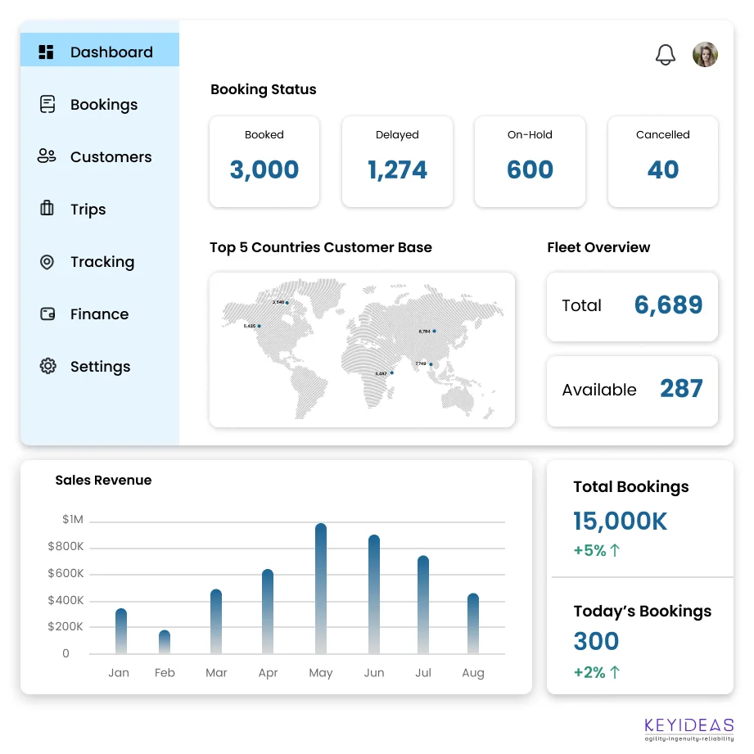Click the Dashboard grid icon
754x754 pixels.
(x=47, y=52)
